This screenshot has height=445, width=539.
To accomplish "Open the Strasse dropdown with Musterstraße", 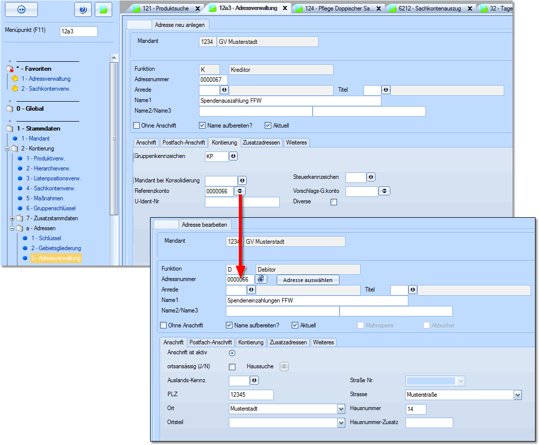I will click(x=517, y=395).
